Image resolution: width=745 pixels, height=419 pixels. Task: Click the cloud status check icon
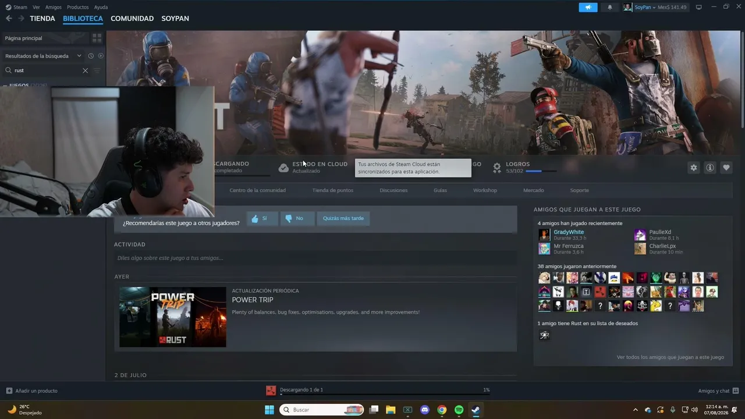283,168
